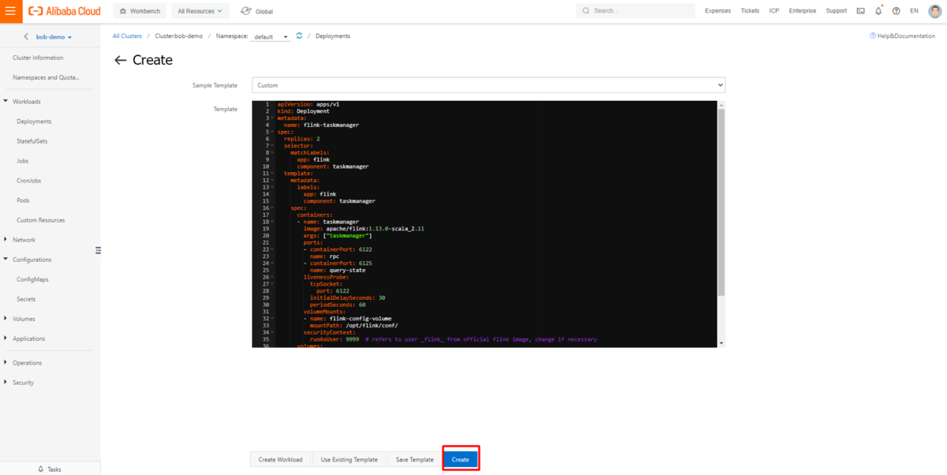Select the Global region icon
This screenshot has width=947, height=475.
point(246,11)
